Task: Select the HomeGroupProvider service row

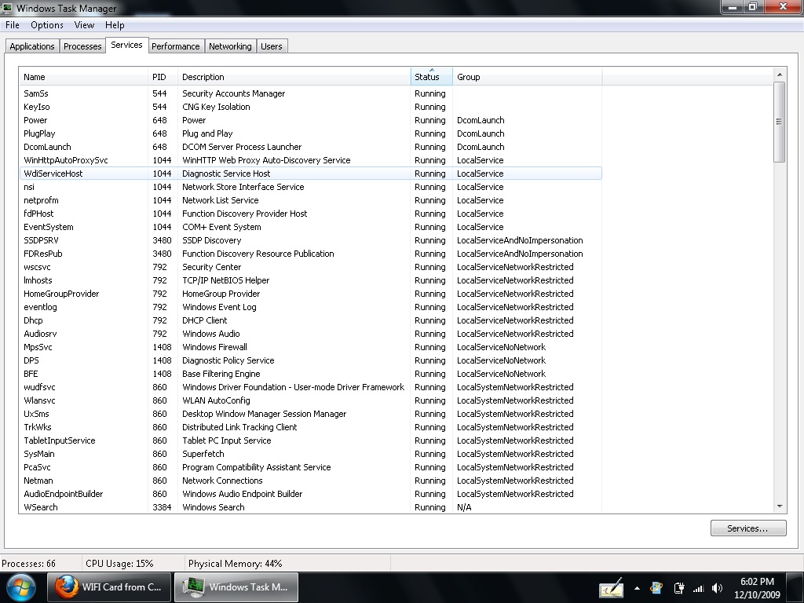Action: pyautogui.click(x=310, y=294)
